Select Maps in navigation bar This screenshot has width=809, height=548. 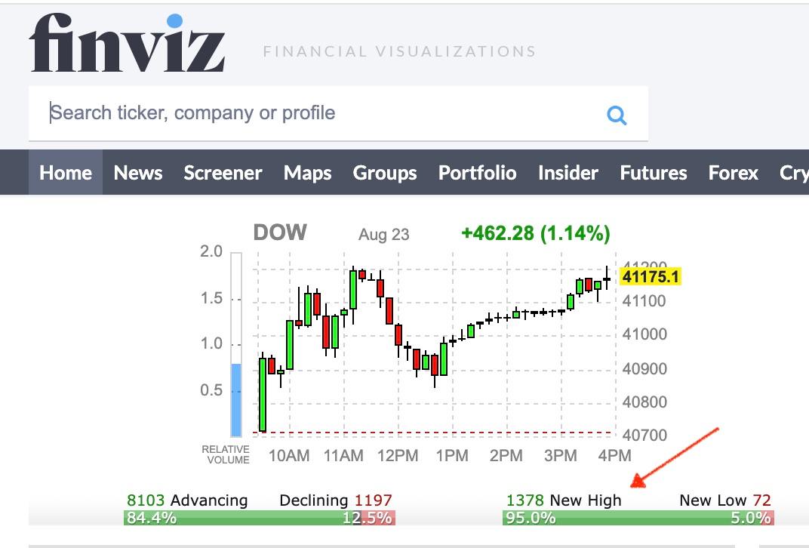(307, 173)
